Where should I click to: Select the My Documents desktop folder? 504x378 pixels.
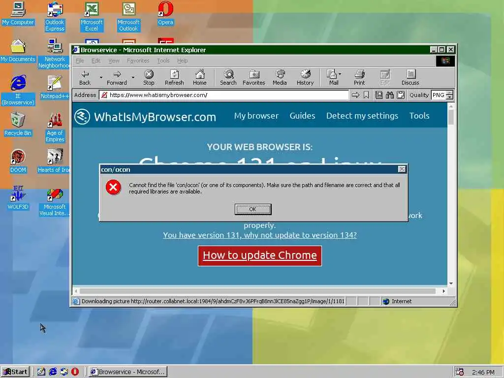(x=18, y=51)
